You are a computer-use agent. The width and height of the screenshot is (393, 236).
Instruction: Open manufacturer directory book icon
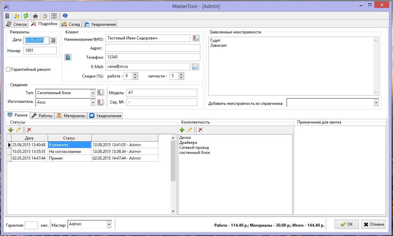[x=101, y=102]
